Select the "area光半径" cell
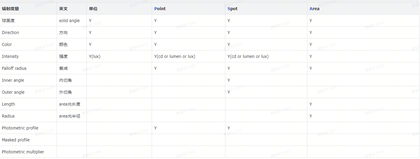This screenshot has height=159, width=420. tap(69, 116)
